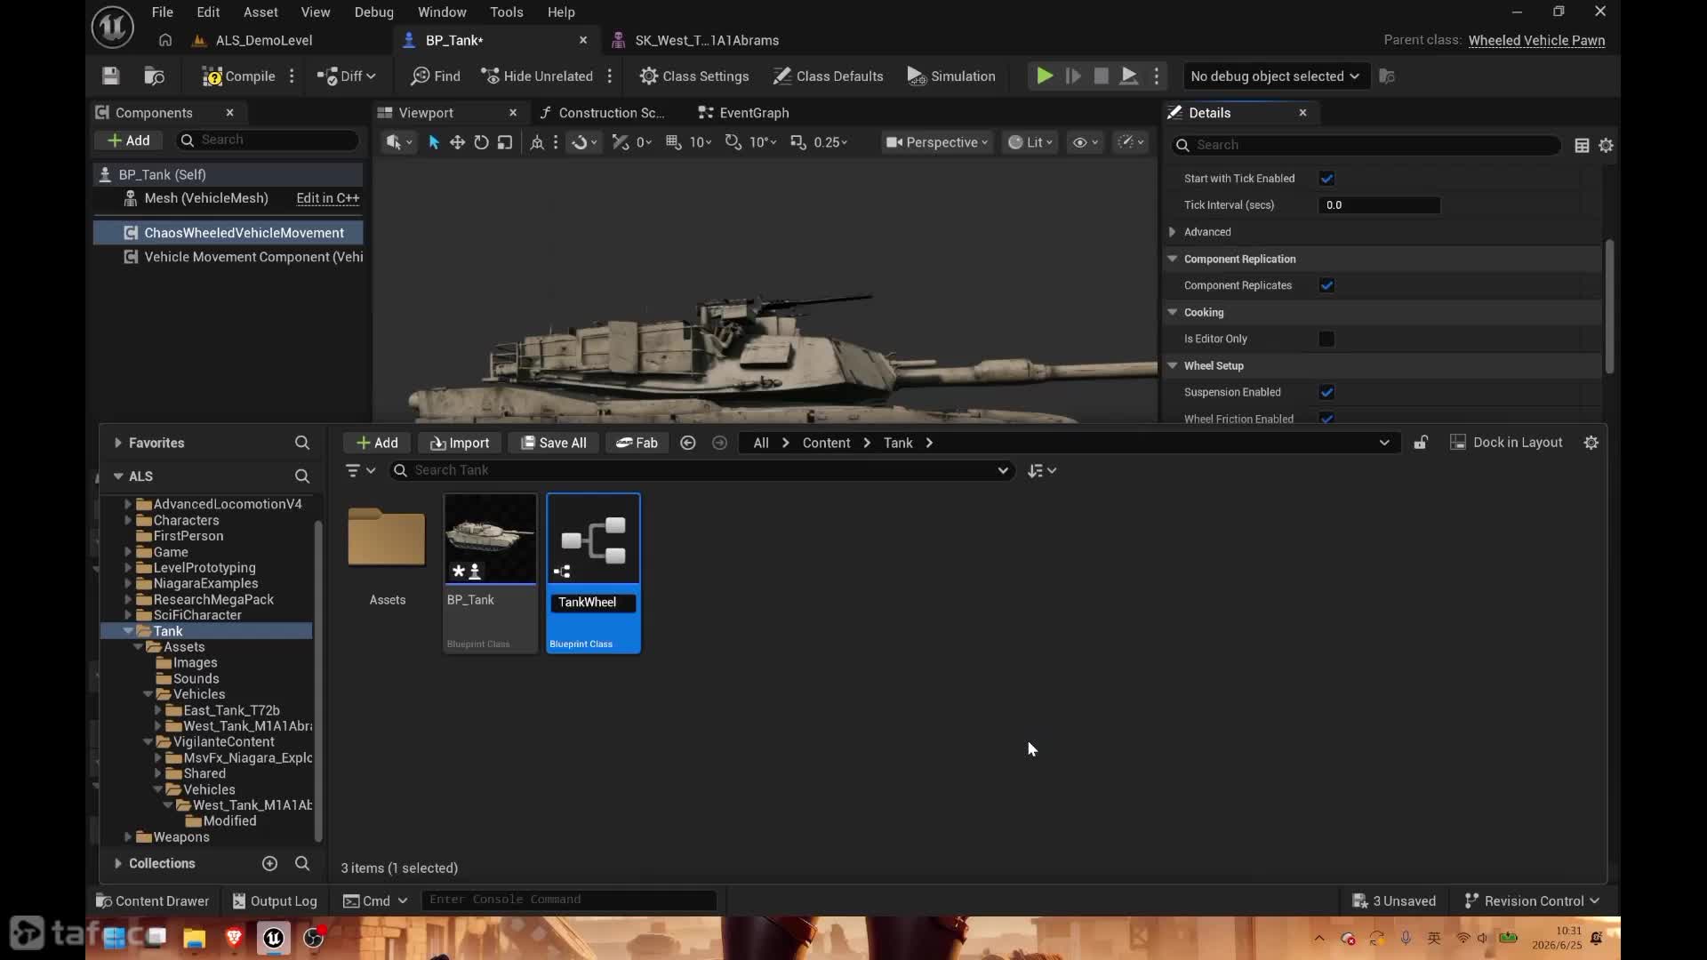Switch to the Construction Script tab
1707x960 pixels.
click(x=602, y=113)
